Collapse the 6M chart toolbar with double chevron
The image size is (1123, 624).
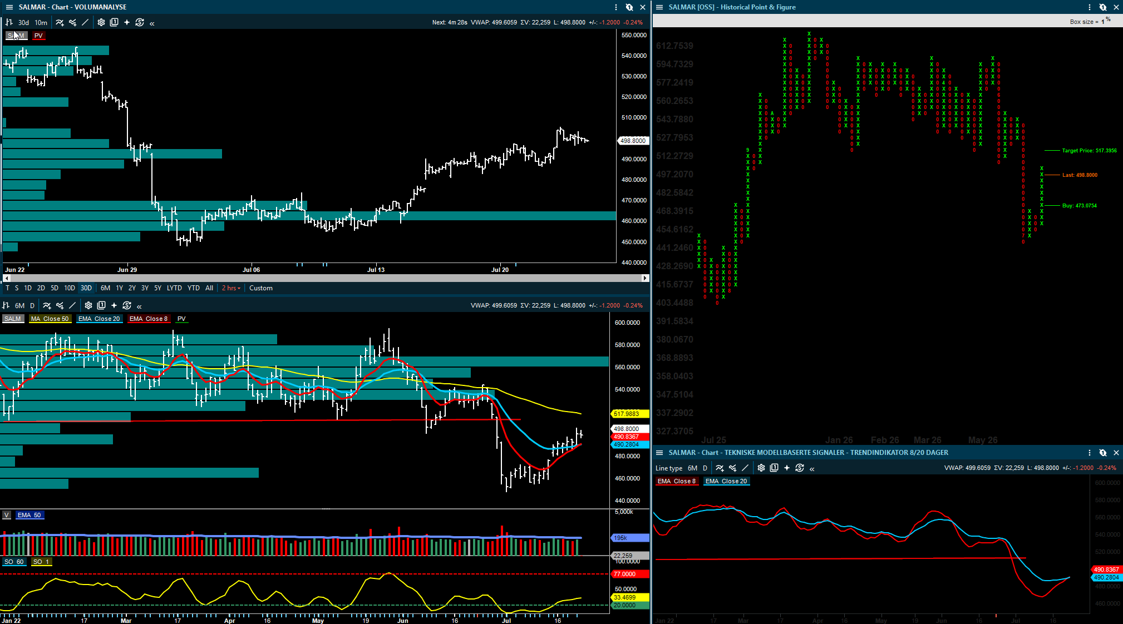pyautogui.click(x=139, y=306)
